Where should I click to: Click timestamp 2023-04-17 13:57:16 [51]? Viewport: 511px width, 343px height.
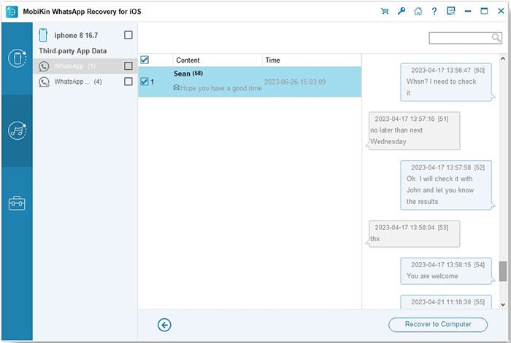pos(412,119)
